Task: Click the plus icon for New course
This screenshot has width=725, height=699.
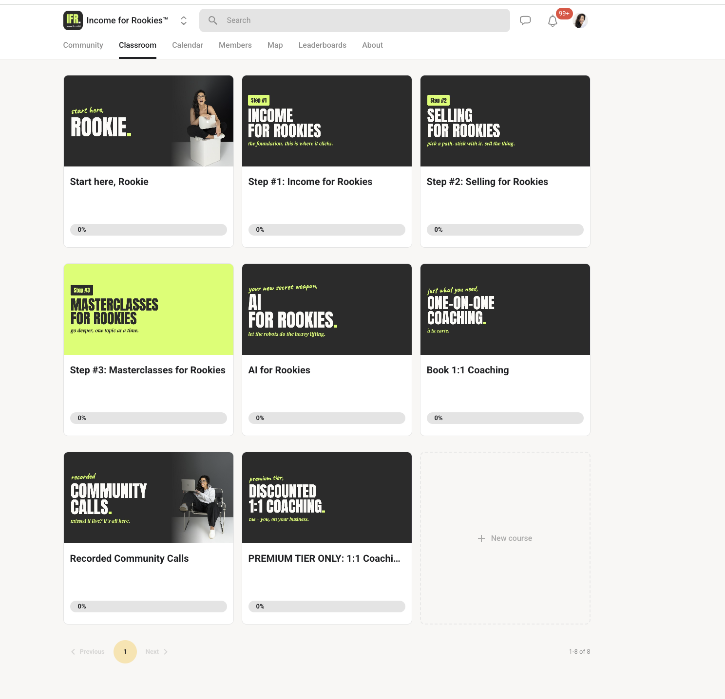Action: [x=481, y=538]
